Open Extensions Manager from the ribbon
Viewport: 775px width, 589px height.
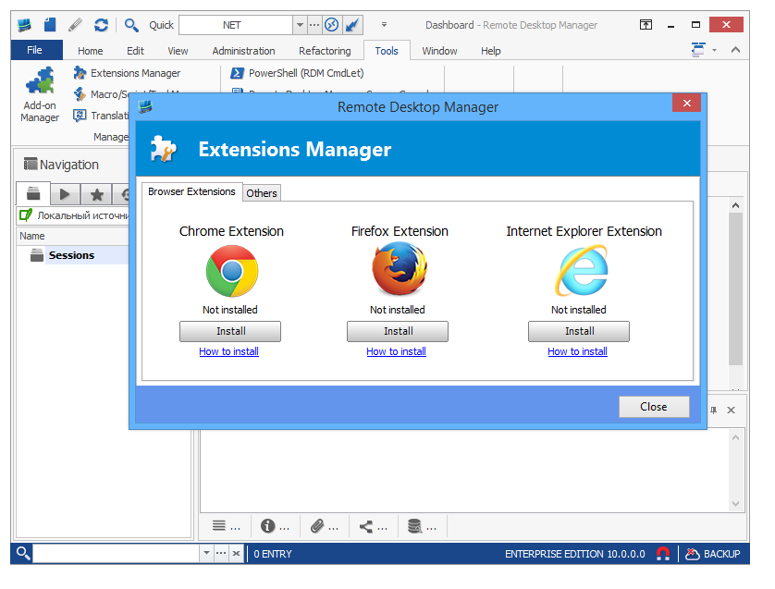click(127, 73)
